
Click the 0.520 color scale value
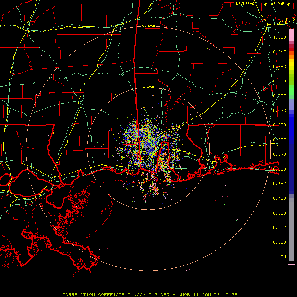(x=280, y=169)
